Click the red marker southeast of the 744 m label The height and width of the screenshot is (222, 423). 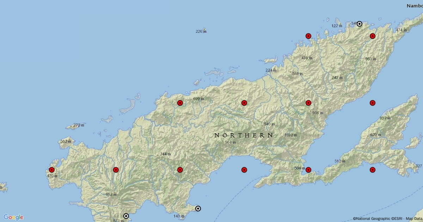180,170
